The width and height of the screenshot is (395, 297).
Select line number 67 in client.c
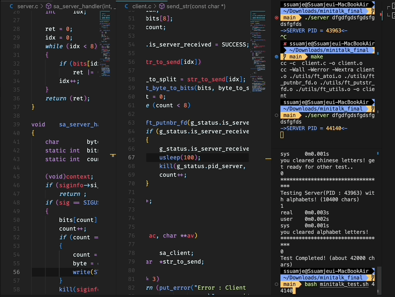(131, 158)
